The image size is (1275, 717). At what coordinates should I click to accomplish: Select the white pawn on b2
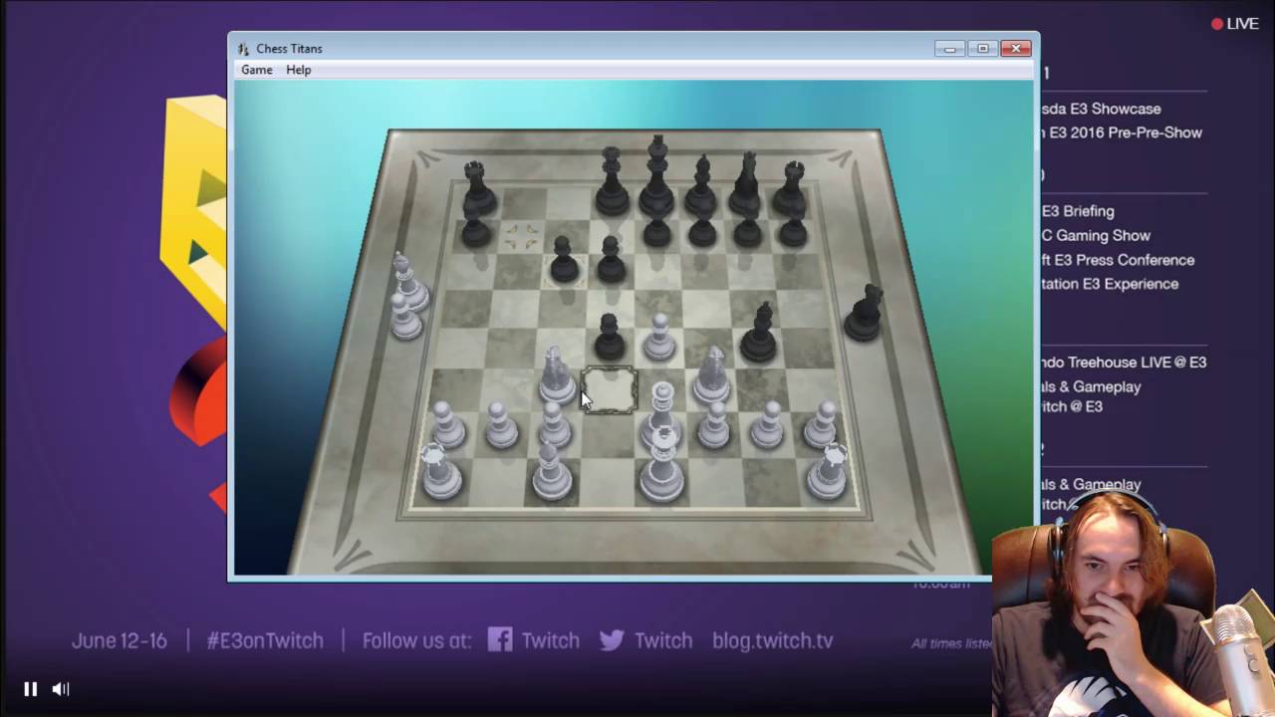[x=501, y=423]
